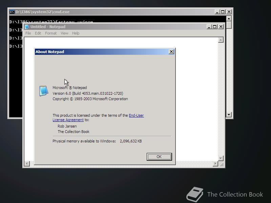271x203 pixels.
Task: Click 'The Collection Book' organization text in dialog
Action: pos(74,132)
